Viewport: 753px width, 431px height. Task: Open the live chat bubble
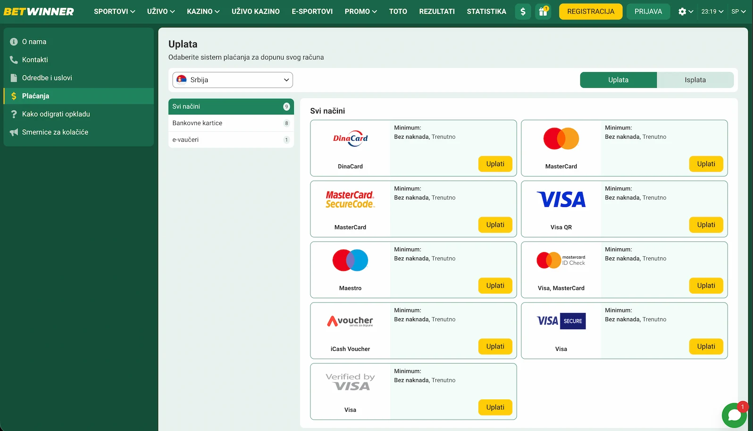point(735,415)
